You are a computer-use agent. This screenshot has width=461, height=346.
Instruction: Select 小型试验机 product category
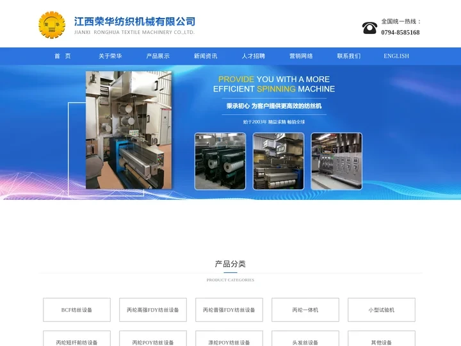tap(382, 310)
